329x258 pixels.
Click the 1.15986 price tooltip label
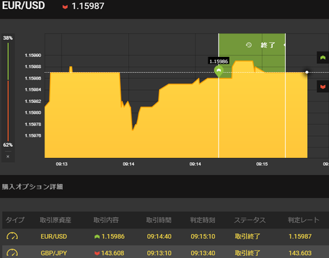(219, 61)
